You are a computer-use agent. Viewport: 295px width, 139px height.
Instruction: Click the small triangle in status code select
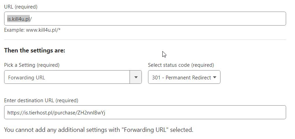215,77
